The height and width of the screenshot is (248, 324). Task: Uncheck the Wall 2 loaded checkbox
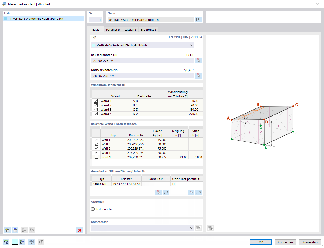pyautogui.click(x=96, y=144)
